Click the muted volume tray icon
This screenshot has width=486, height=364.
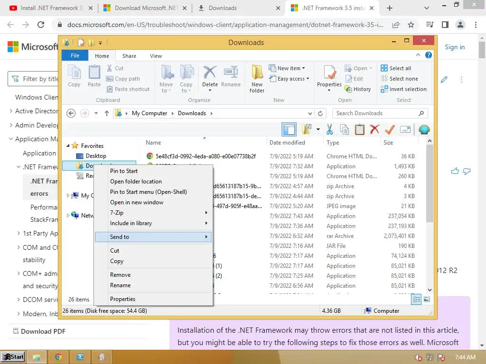(418, 357)
